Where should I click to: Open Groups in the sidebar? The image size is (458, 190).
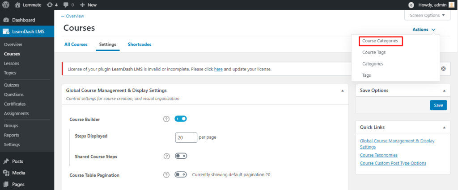pos(11,126)
